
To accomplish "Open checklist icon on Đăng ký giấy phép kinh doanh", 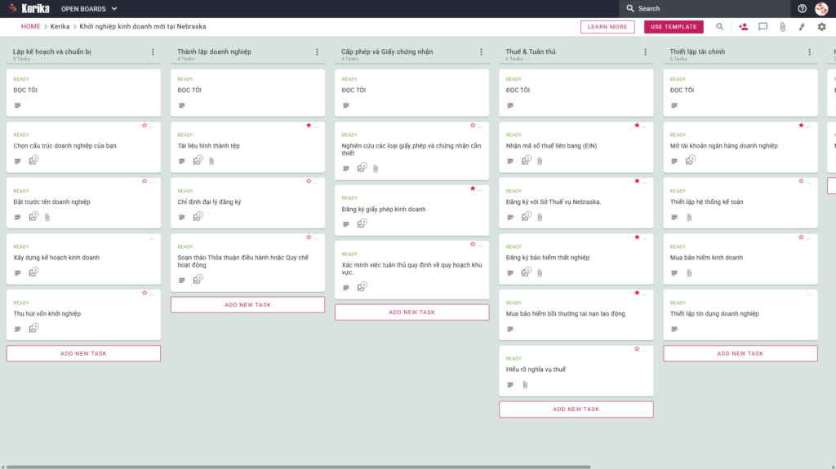I will tap(362, 223).
